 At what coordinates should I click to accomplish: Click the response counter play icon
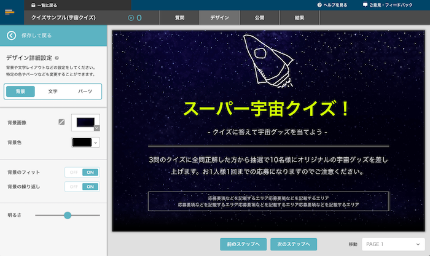pos(131,17)
